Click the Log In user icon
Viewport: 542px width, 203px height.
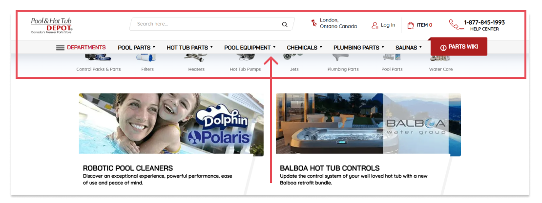tap(375, 25)
